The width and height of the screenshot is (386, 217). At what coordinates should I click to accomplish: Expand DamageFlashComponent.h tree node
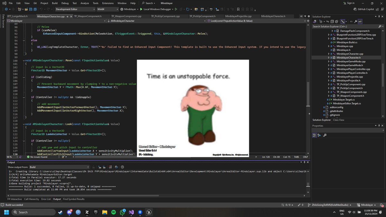click(333, 31)
